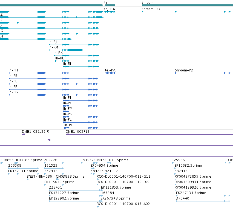Click the DME1-021L22.R clone label
The image size is (233, 208).
click(x=36, y=132)
